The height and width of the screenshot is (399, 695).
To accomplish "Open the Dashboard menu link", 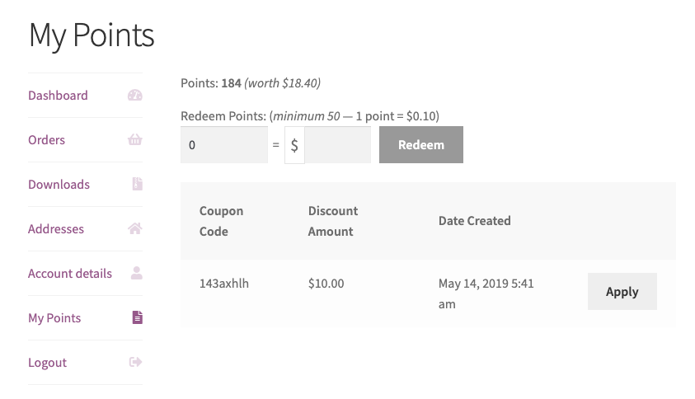I will (58, 96).
